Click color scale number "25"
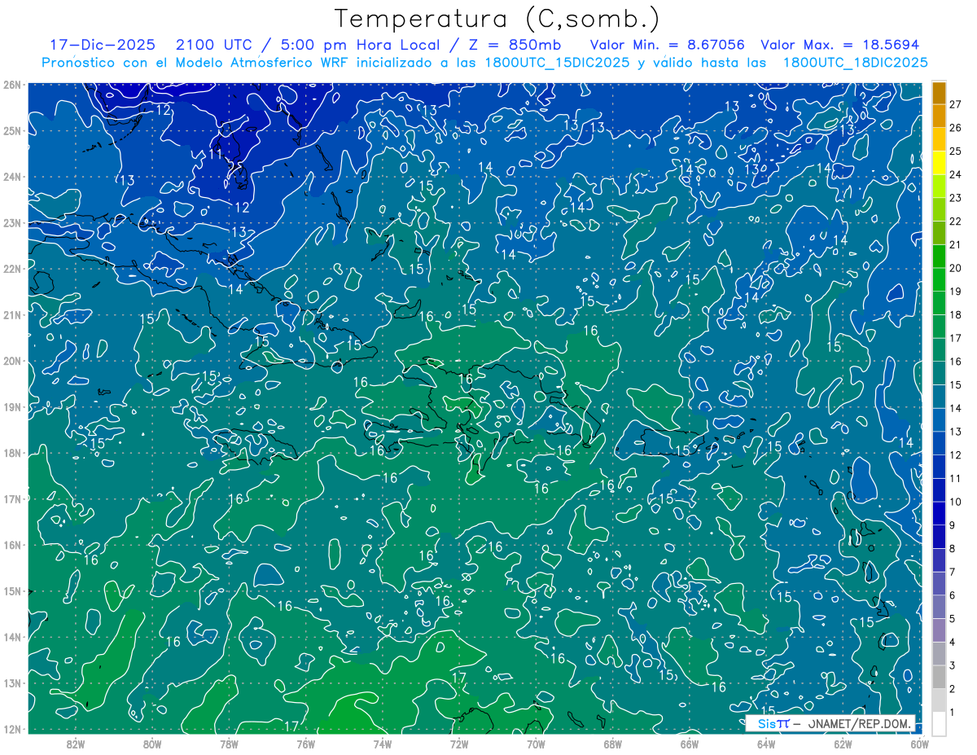Screen dimensions: 977x755 point(956,151)
